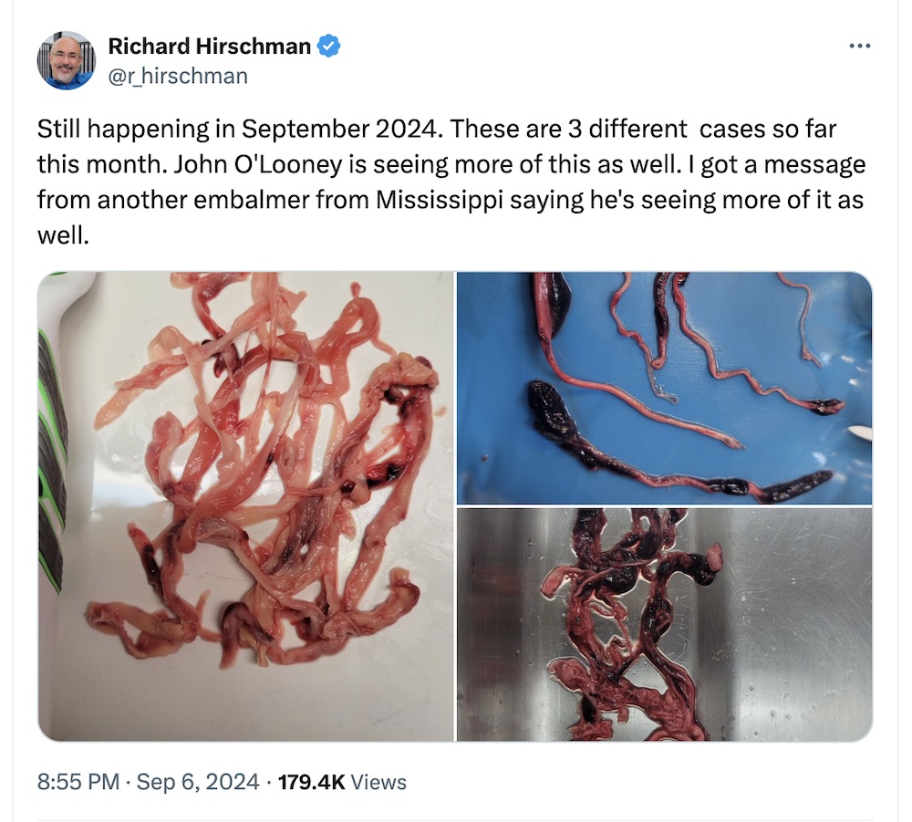Screen dimensions: 912x822
Task: Open the three-dots more options menu
Action: pyautogui.click(x=860, y=46)
